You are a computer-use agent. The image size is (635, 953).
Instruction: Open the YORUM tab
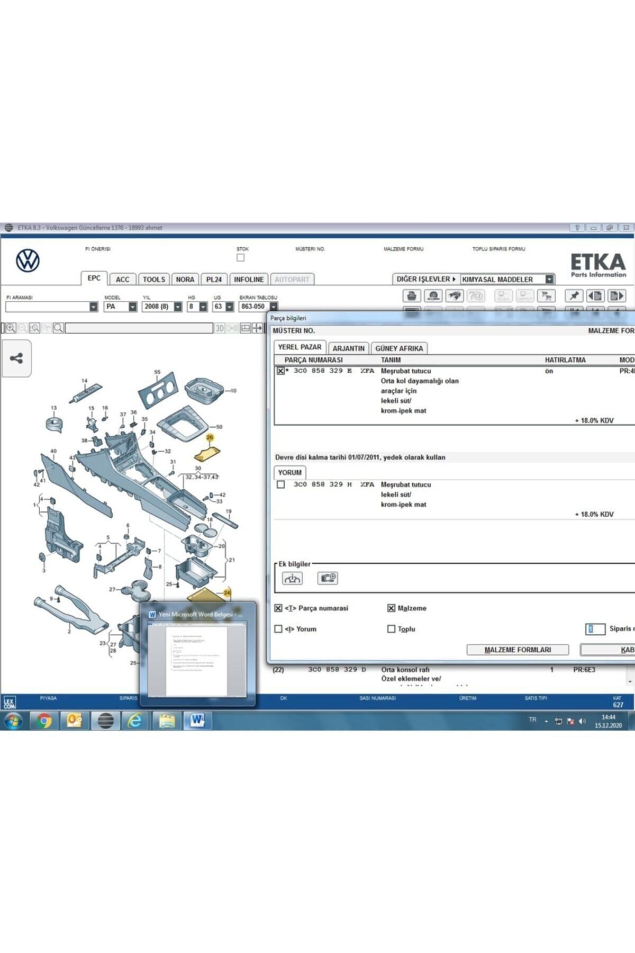pyautogui.click(x=290, y=472)
